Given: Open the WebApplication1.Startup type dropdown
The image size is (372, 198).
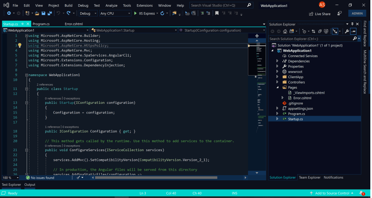Looking at the screenshot, I should [x=134, y=30].
